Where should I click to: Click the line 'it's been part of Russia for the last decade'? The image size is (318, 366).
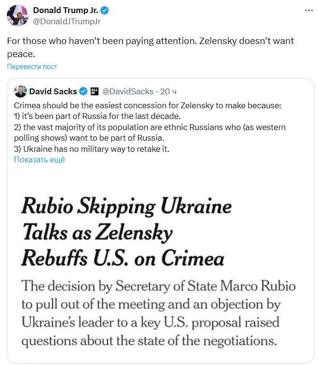point(97,116)
